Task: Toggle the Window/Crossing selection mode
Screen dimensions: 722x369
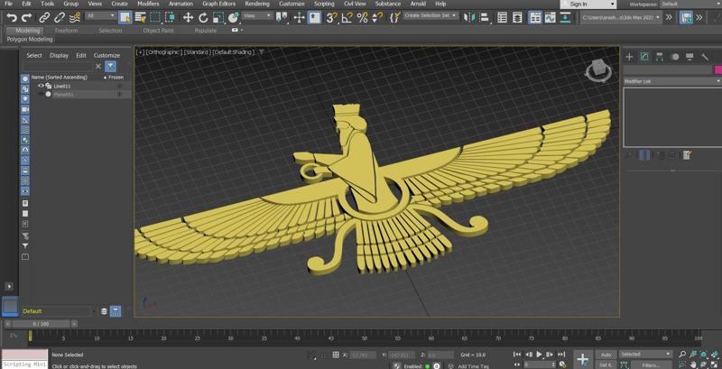Action: (x=171, y=18)
